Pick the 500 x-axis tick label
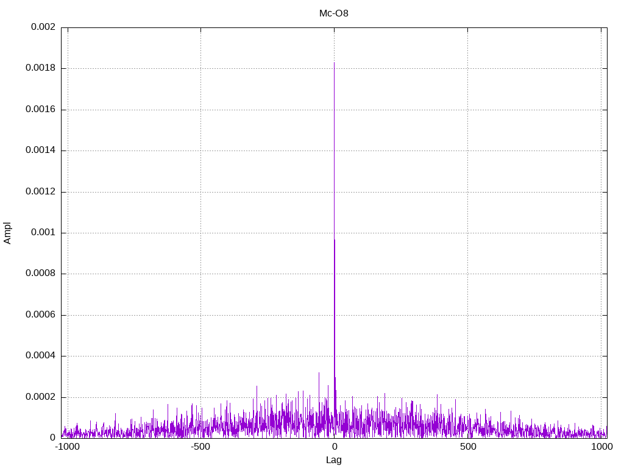The image size is (624, 468). [x=467, y=447]
